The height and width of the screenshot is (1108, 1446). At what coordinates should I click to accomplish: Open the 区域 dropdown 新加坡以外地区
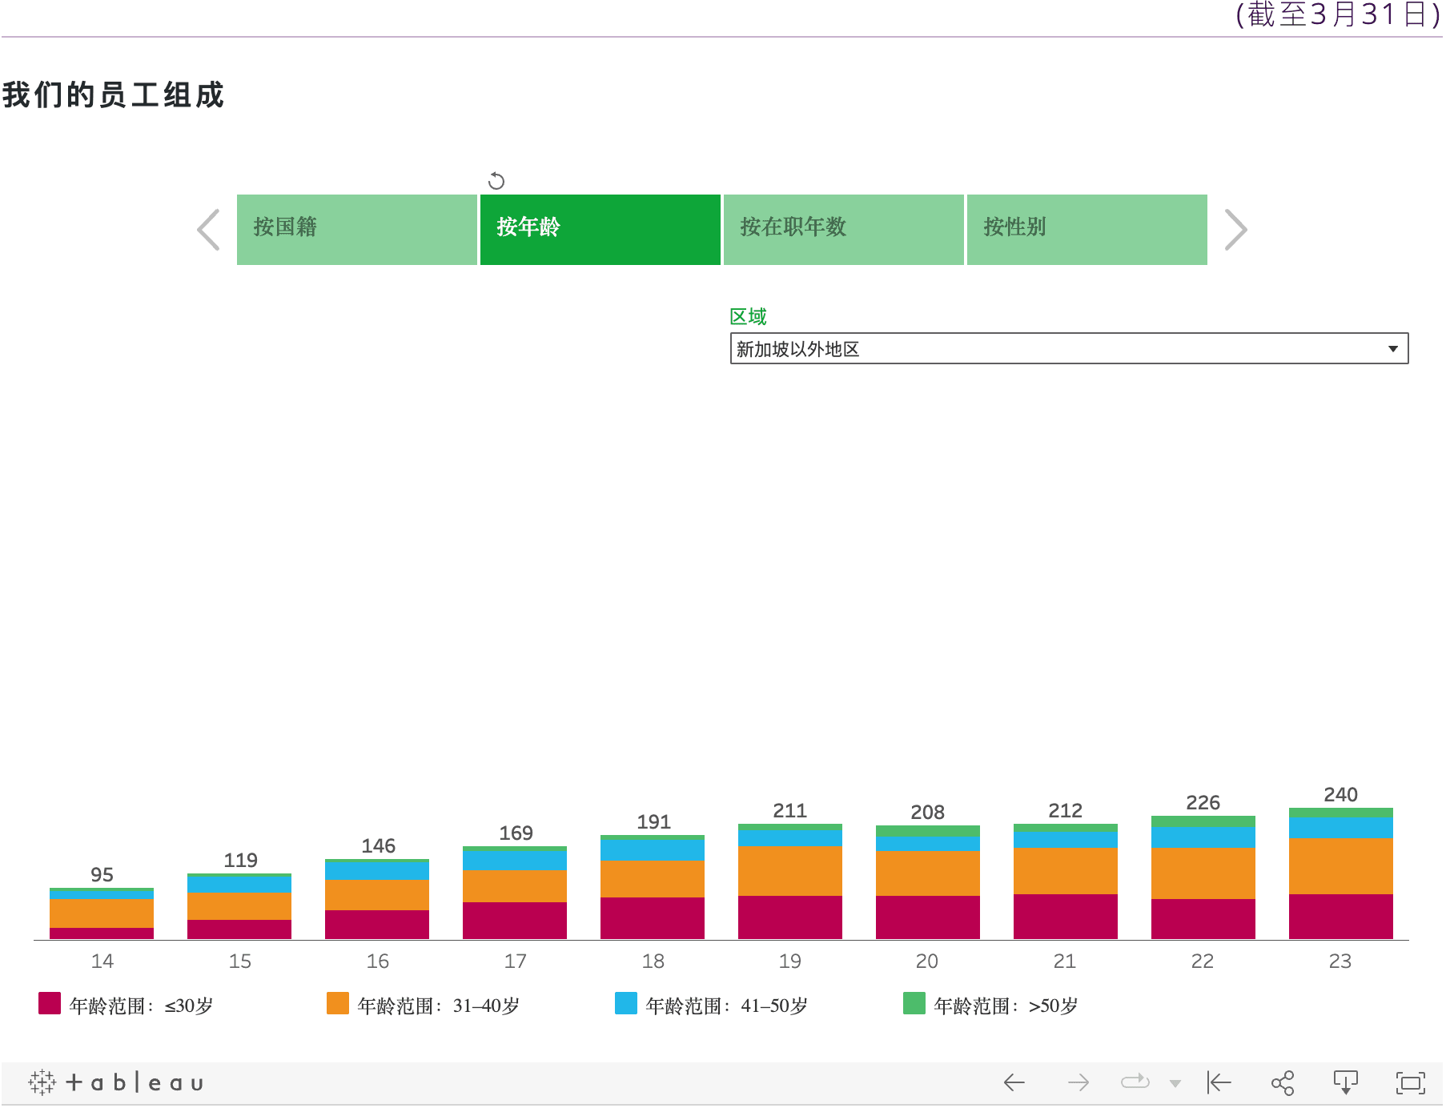pyautogui.click(x=1069, y=349)
